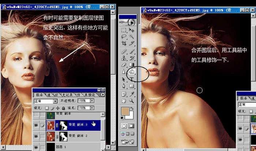The height and width of the screenshot is (151, 256).
Task: Switch to 图层 tab in left panel
Action: [x=39, y=95]
